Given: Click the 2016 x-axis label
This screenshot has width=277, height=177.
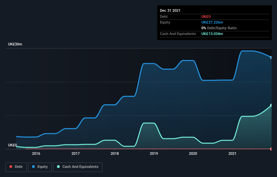Looking at the screenshot, I should click(36, 153).
